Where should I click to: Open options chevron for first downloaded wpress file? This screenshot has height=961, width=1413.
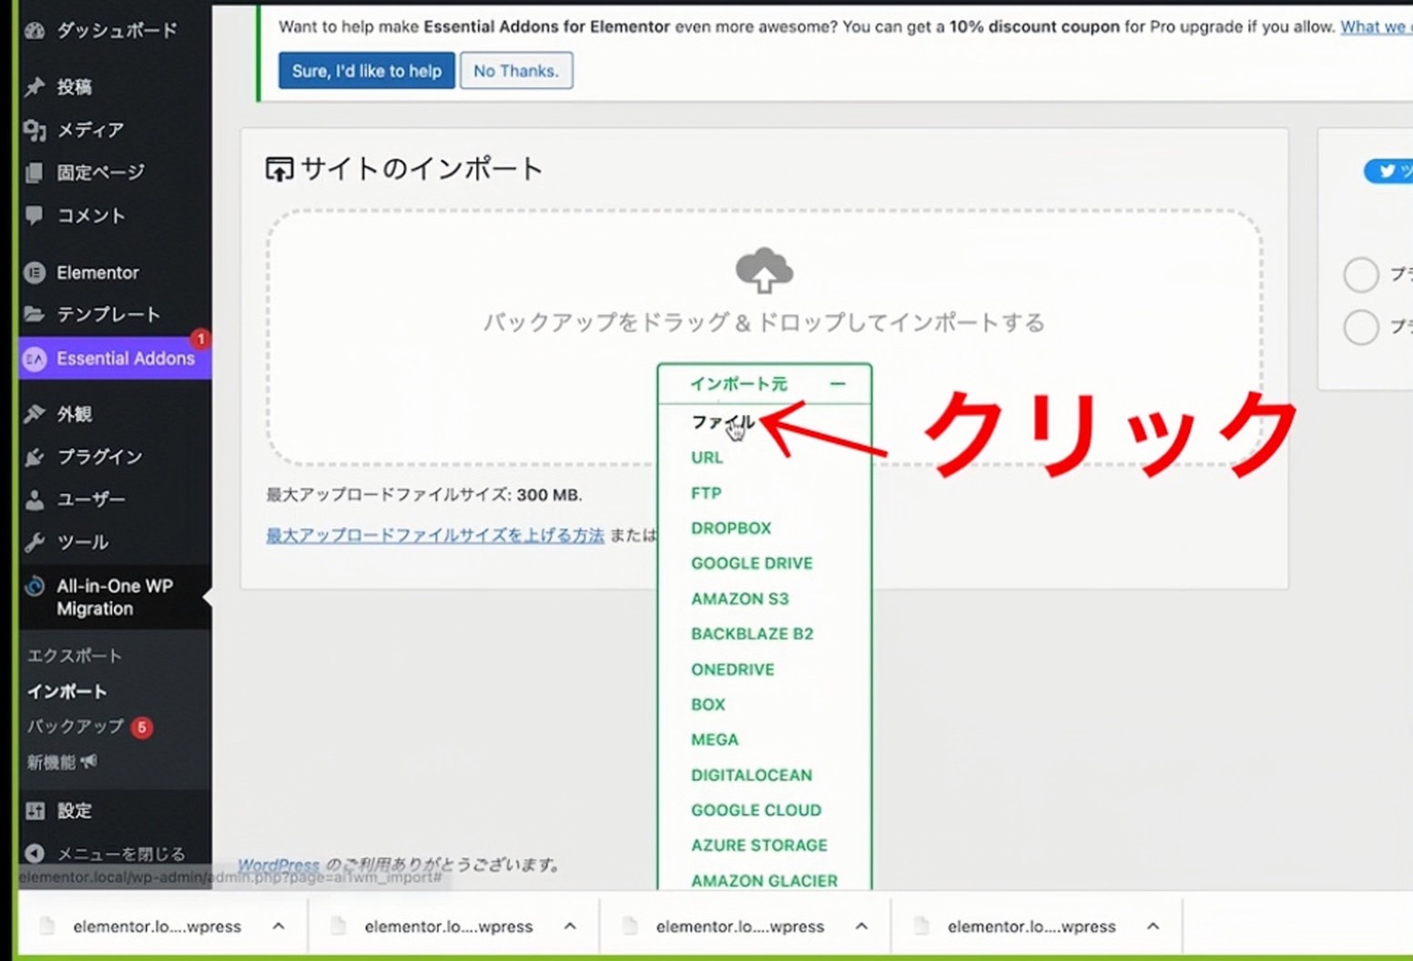tap(279, 926)
